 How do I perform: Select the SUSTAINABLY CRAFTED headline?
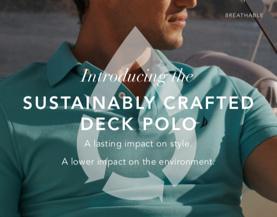click(138, 103)
